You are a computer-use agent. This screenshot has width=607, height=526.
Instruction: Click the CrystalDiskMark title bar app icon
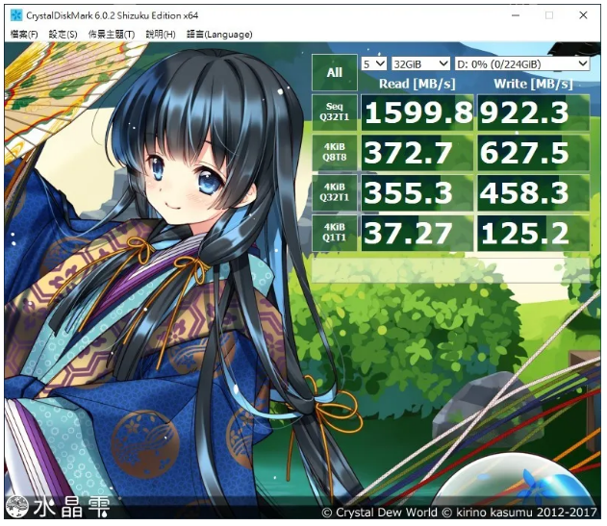click(16, 14)
